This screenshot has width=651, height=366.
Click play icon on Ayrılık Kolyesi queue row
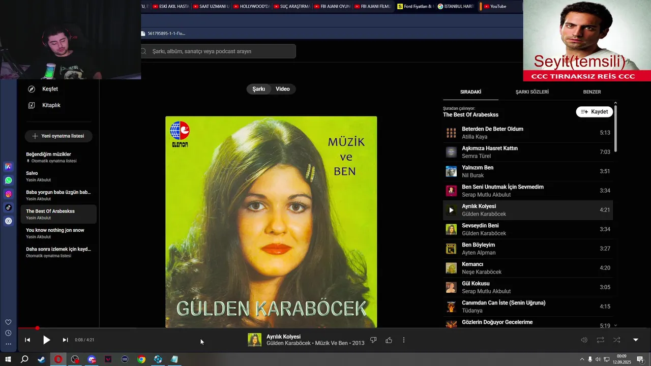coord(451,210)
